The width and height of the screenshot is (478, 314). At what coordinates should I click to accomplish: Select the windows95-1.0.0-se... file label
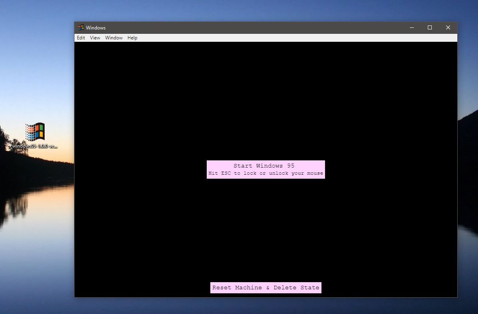[x=35, y=146]
